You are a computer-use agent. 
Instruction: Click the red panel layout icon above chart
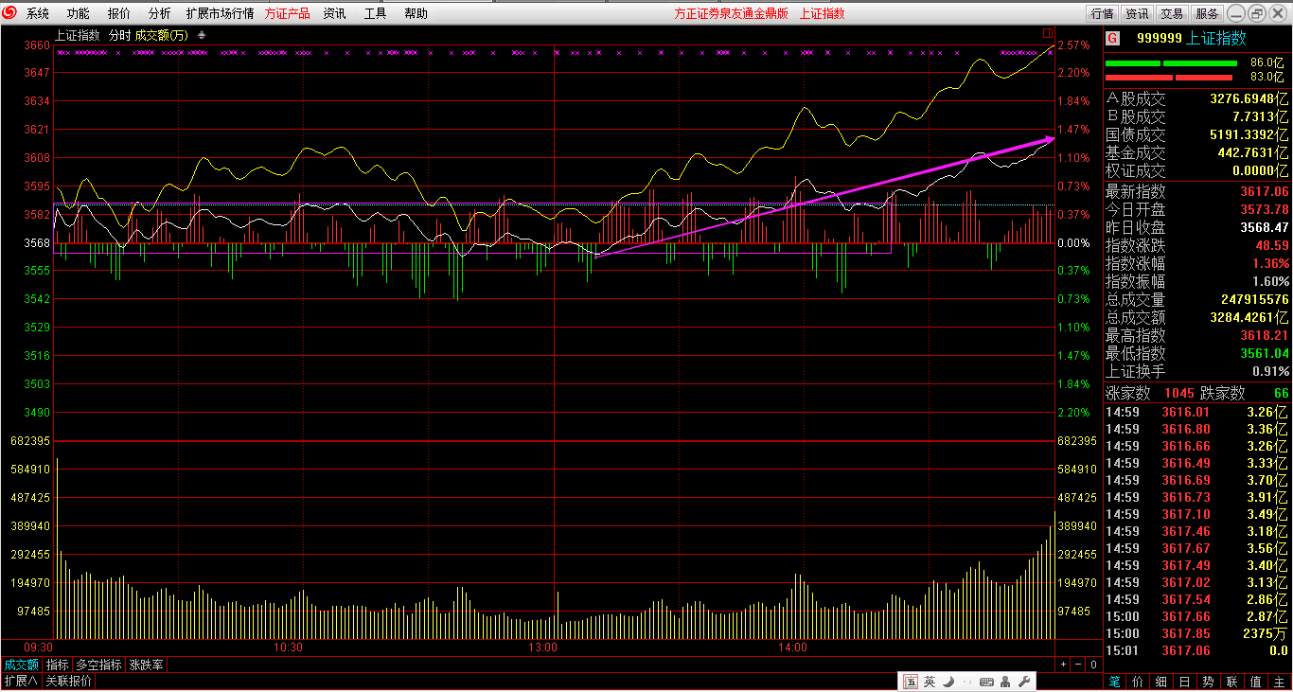point(1048,33)
